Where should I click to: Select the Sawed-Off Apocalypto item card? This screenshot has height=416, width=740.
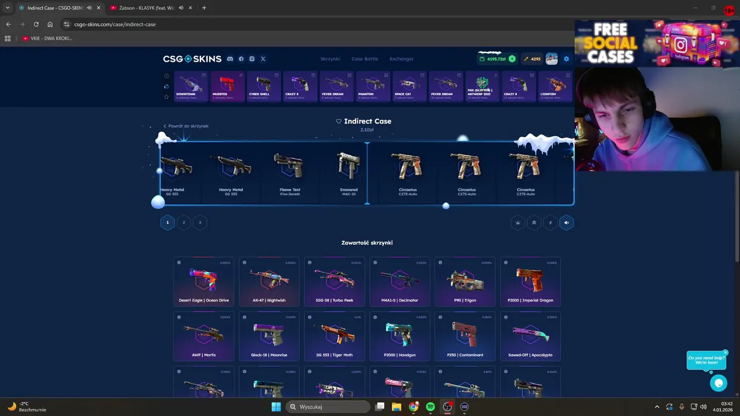point(530,336)
